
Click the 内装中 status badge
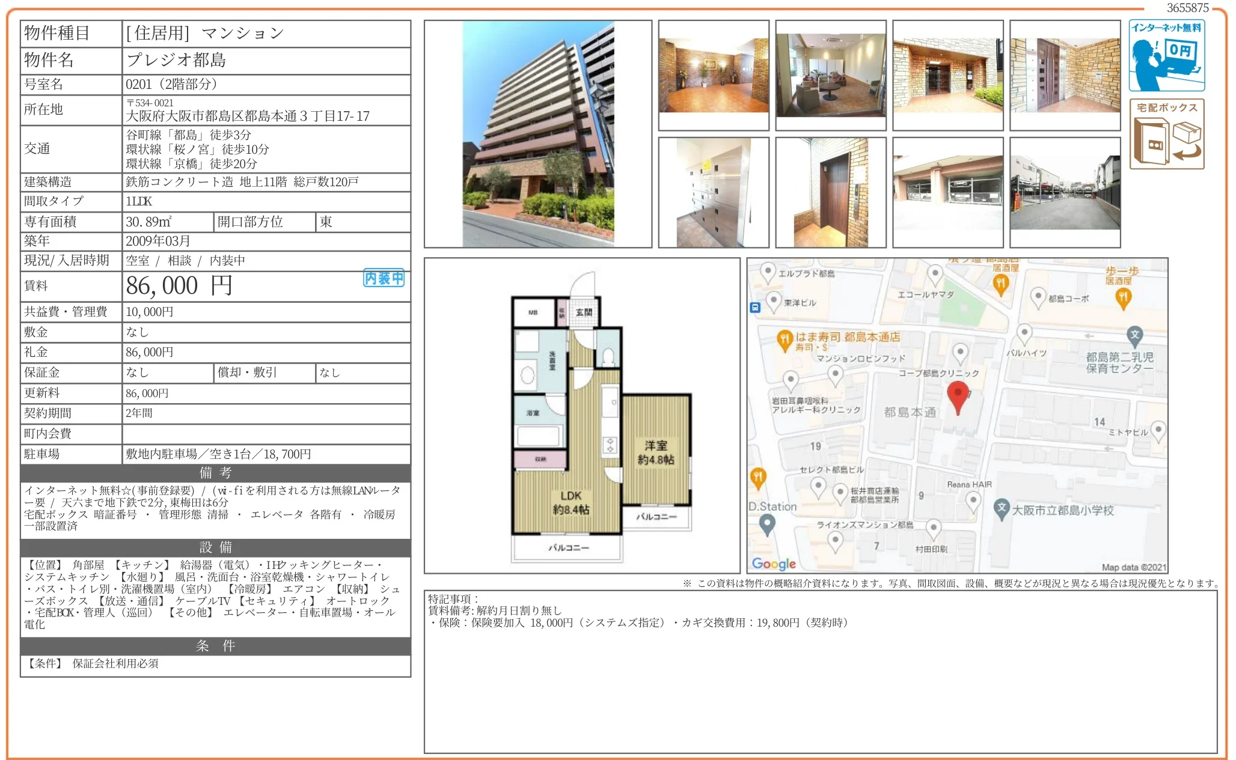tap(384, 278)
